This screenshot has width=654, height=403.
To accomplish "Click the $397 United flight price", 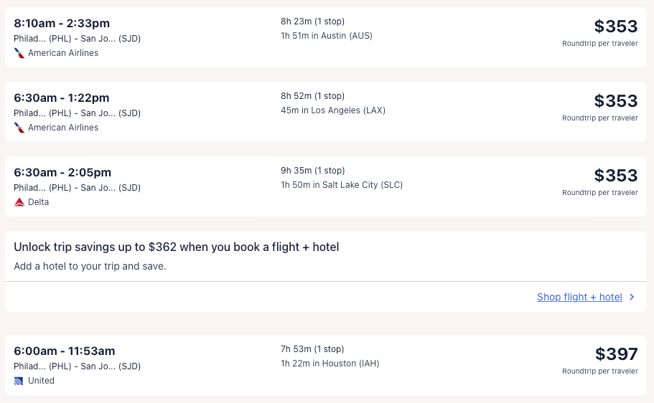I will pos(616,354).
